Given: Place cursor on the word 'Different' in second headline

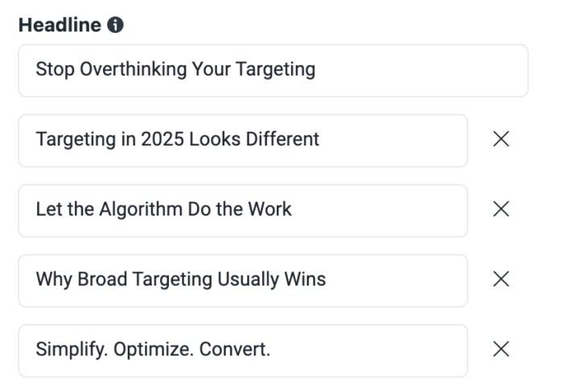Looking at the screenshot, I should click(x=282, y=139).
